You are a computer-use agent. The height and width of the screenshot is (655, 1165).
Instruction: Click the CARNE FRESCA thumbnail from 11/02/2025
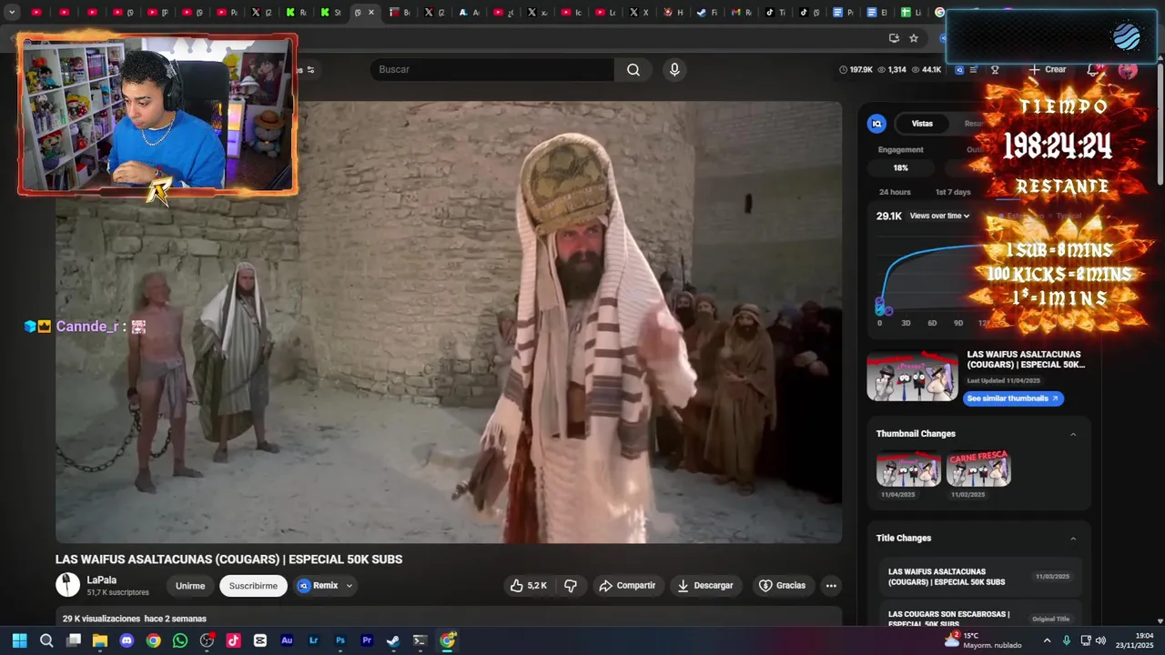(978, 469)
